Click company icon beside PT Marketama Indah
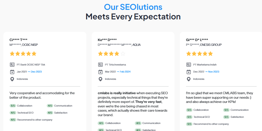The width and height of the screenshot is (262, 131). click(189, 65)
